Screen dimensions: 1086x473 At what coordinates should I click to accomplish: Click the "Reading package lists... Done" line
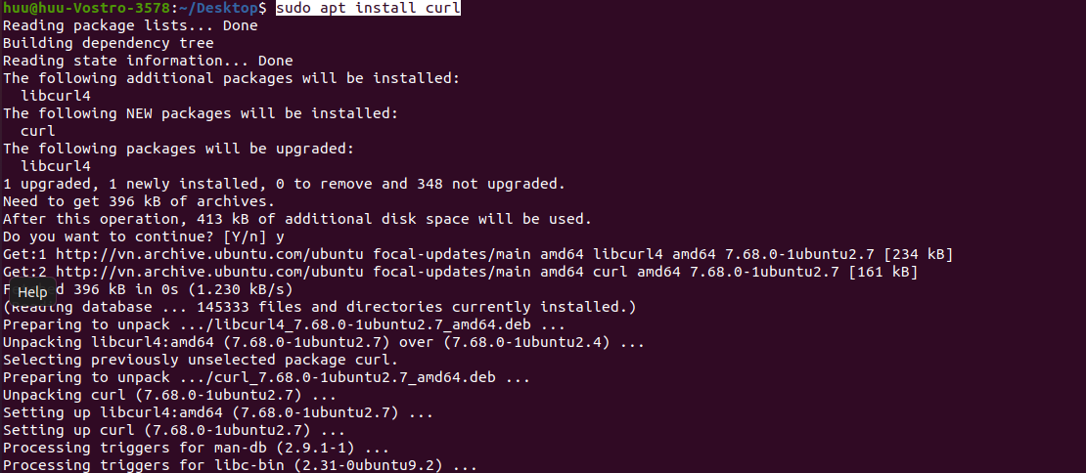tap(130, 25)
